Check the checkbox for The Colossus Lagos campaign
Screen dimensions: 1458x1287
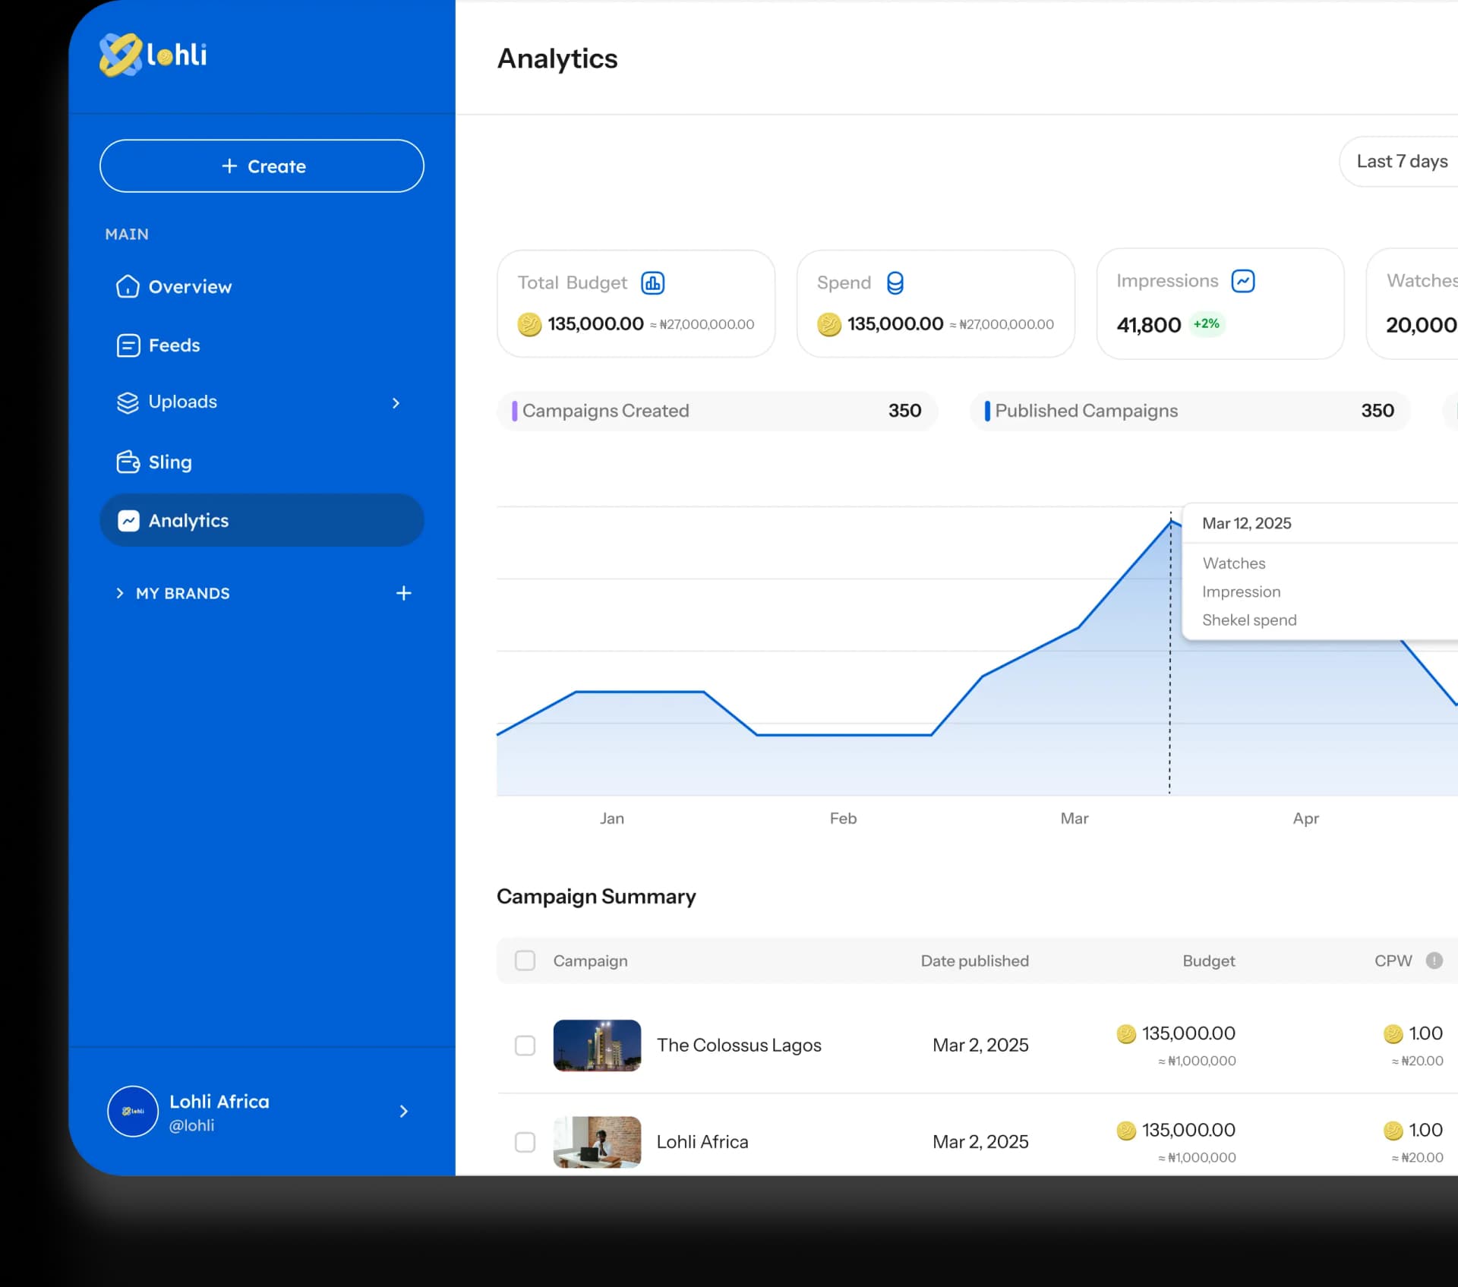click(525, 1046)
